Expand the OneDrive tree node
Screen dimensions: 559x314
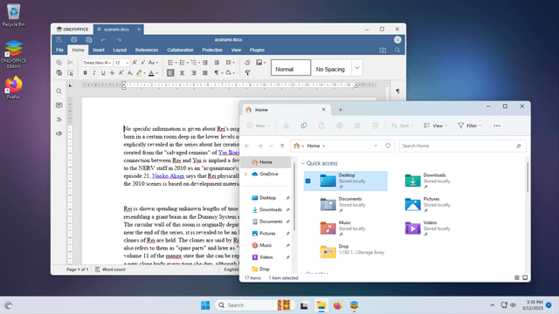[x=245, y=174]
